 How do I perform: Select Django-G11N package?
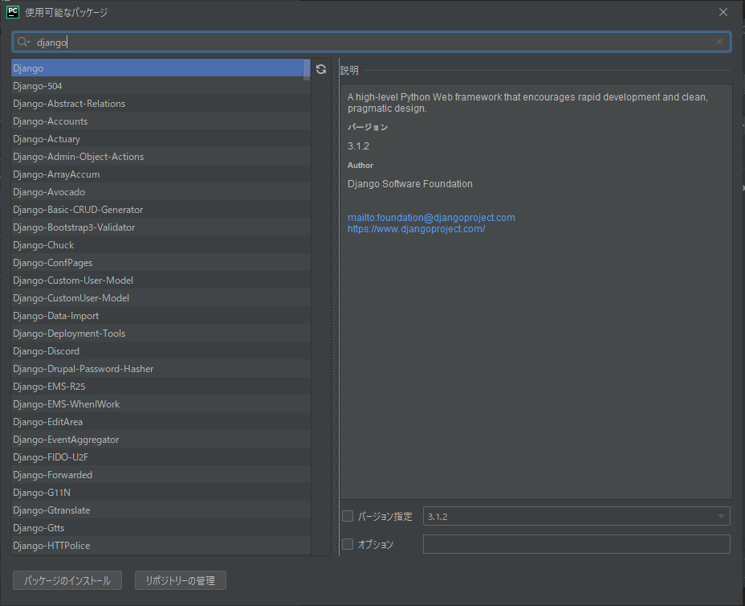tap(161, 493)
